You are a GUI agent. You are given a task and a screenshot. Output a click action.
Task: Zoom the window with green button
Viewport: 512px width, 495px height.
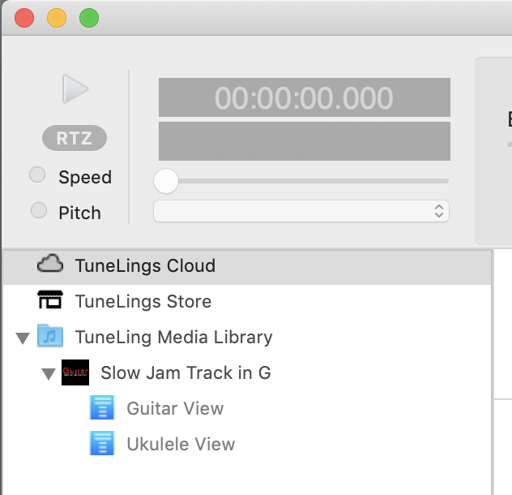point(89,18)
